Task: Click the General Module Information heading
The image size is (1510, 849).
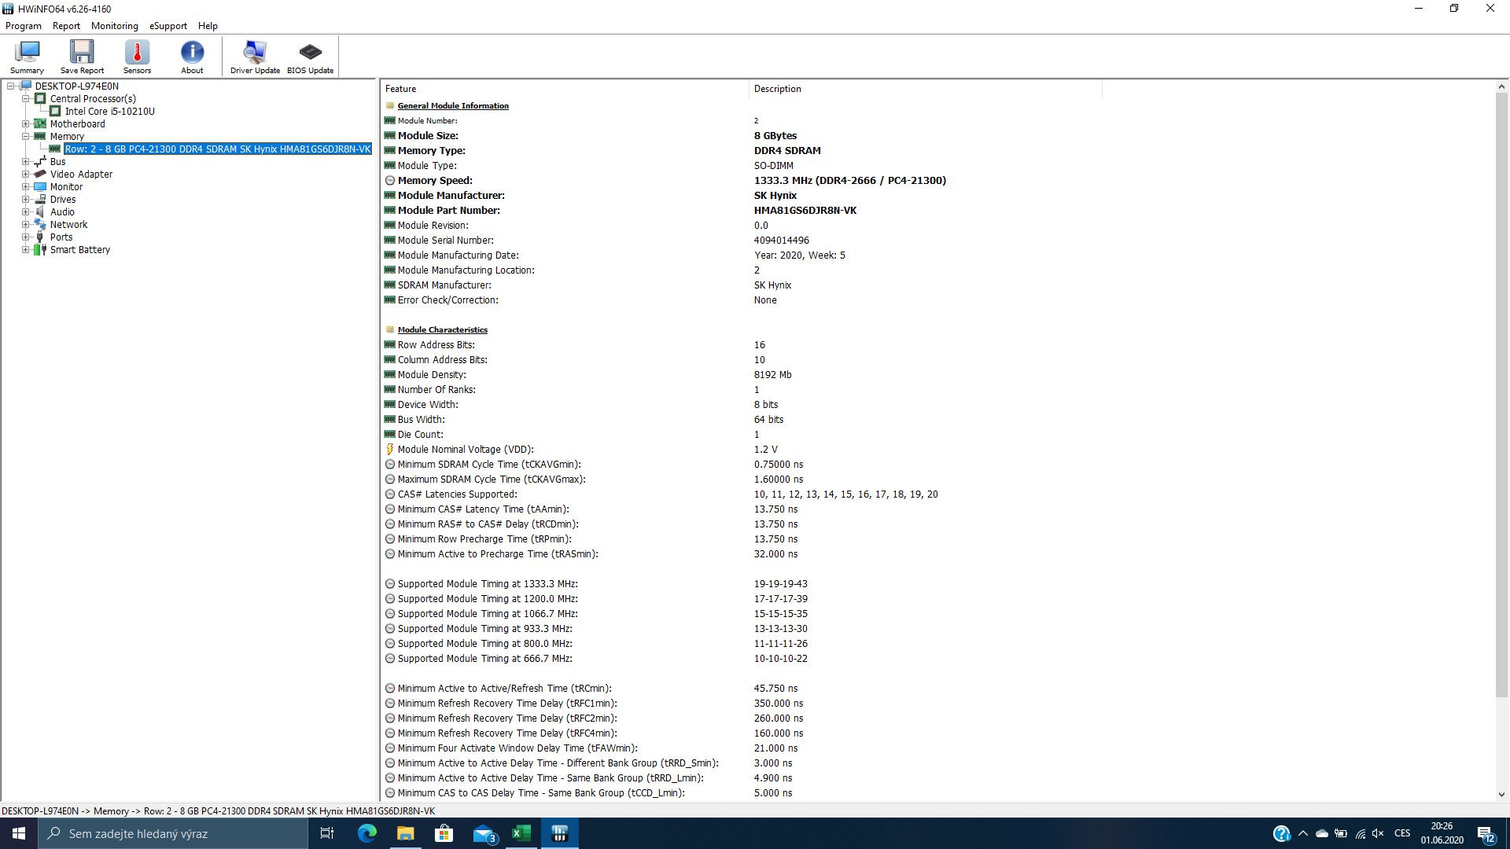Action: coord(453,106)
